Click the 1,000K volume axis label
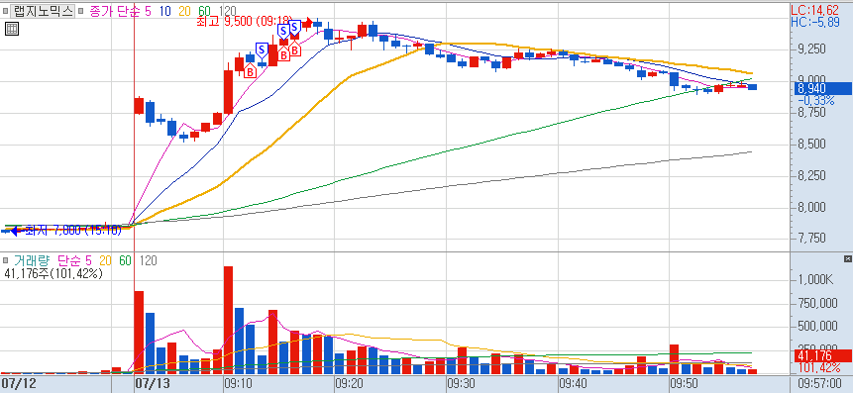The height and width of the screenshot is (393, 853). click(x=816, y=280)
